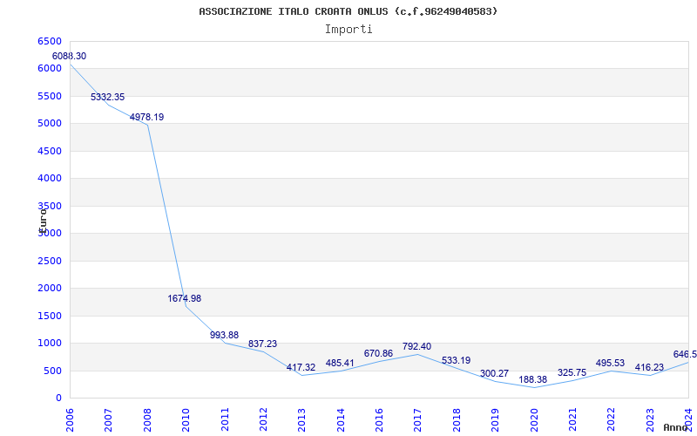
Task: Click the 6500 y-axis tick label
Action: pyautogui.click(x=50, y=41)
